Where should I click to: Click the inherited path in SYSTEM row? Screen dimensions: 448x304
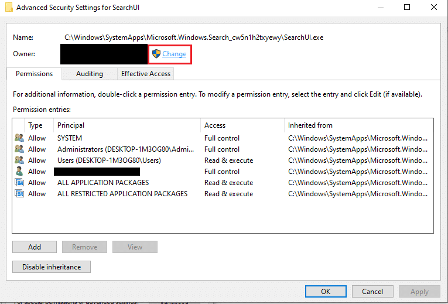point(358,138)
